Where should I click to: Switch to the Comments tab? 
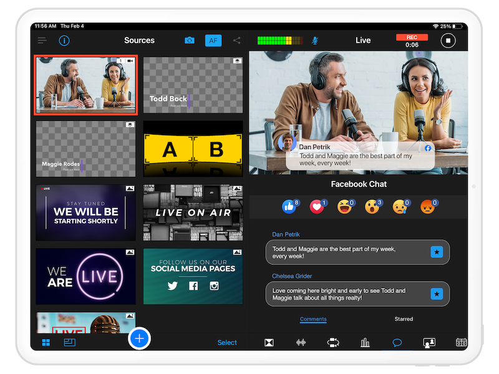tap(313, 319)
